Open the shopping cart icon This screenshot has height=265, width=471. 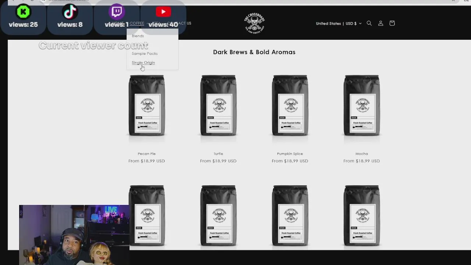point(392,23)
